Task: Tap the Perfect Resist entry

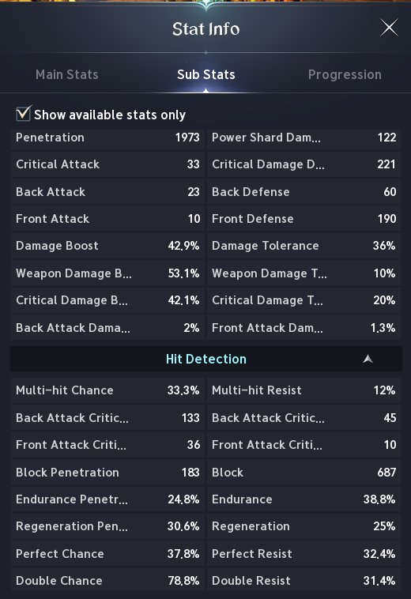Action: (304, 553)
